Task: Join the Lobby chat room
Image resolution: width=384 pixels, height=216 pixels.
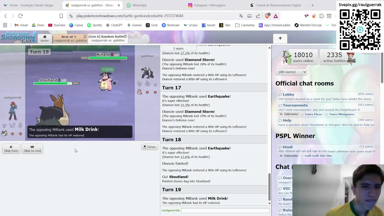Action: [x=326, y=96]
